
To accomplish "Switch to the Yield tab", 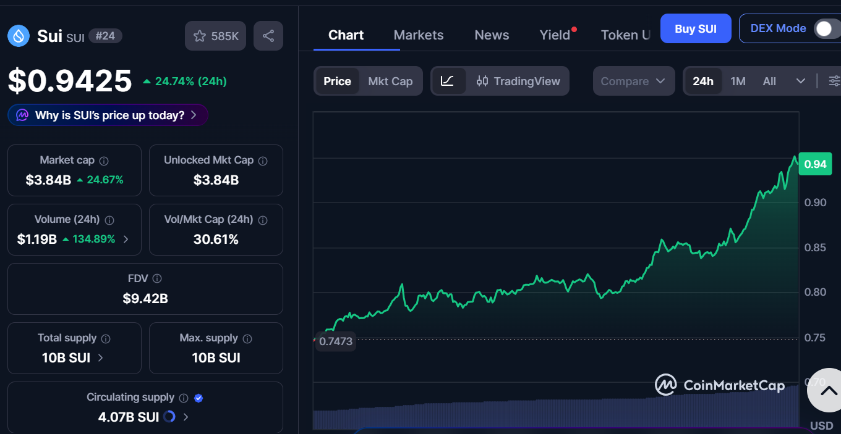I will click(555, 35).
